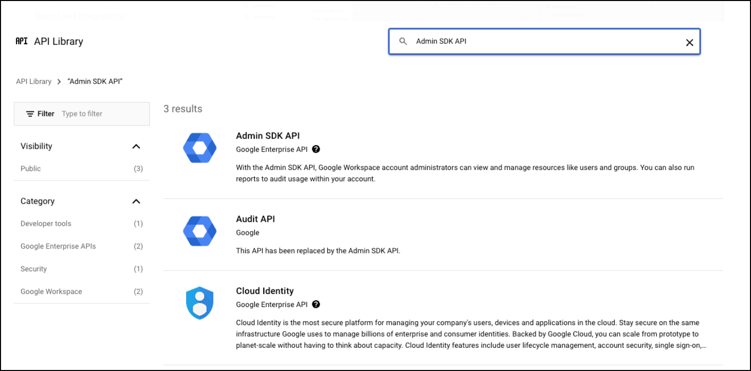This screenshot has height=371, width=751.
Task: Click the Admin SDK API hexagon icon
Action: click(200, 148)
